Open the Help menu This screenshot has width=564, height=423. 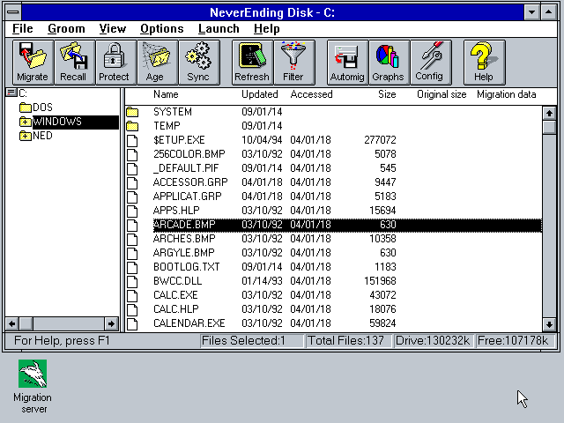(266, 29)
